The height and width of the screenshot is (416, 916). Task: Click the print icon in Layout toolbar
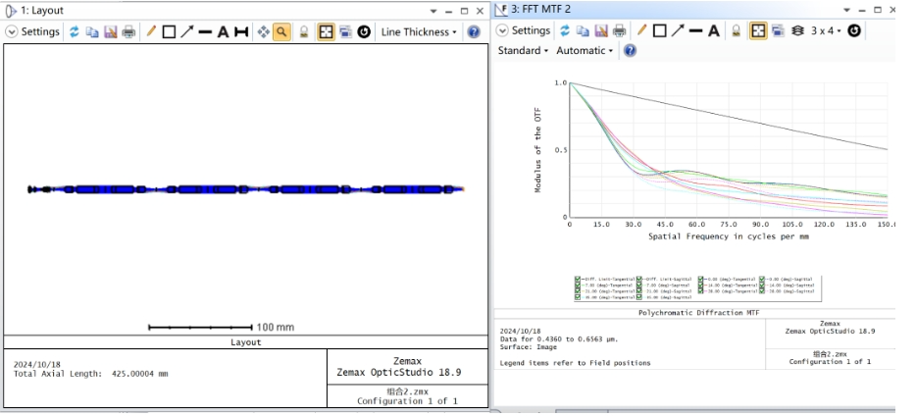(x=128, y=31)
